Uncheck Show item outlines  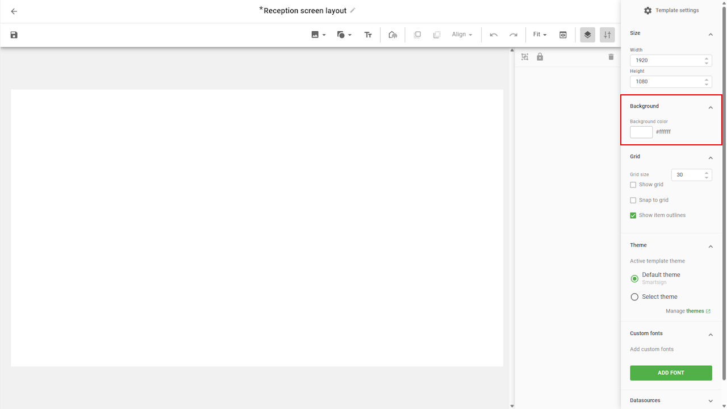[x=633, y=215]
